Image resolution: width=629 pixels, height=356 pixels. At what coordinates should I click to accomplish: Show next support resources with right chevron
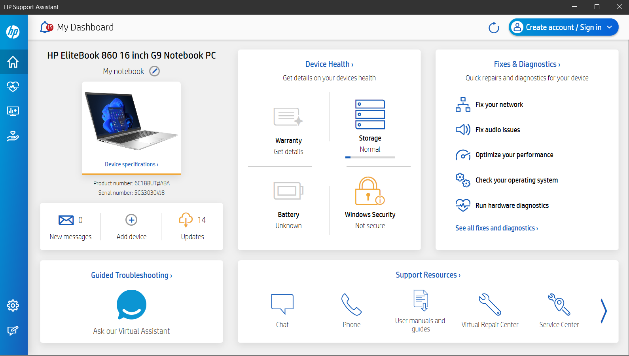(604, 311)
